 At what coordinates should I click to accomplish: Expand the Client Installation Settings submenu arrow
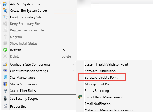pyautogui.click(x=73, y=71)
